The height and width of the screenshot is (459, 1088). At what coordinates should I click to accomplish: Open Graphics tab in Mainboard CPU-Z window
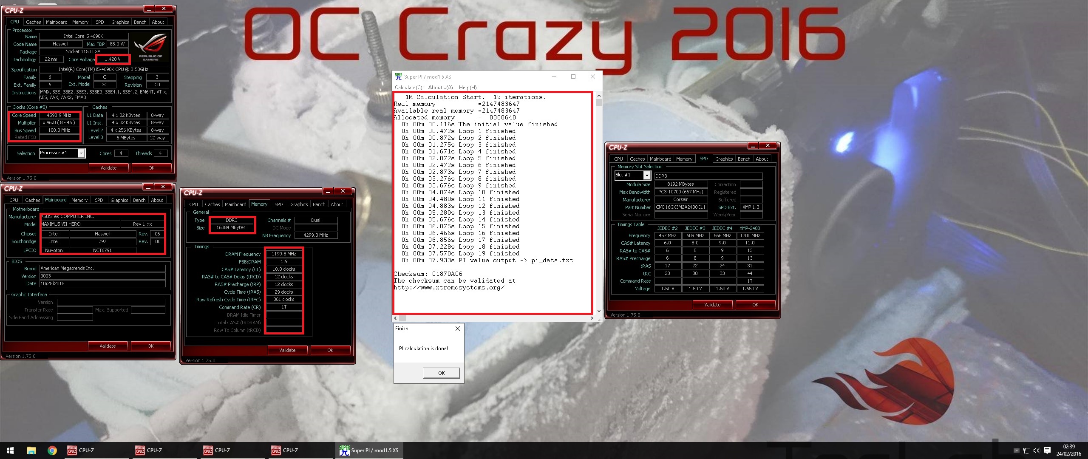(x=119, y=200)
